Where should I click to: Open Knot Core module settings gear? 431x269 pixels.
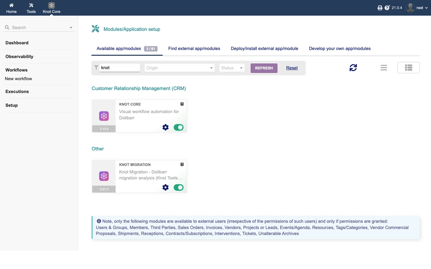tap(166, 127)
